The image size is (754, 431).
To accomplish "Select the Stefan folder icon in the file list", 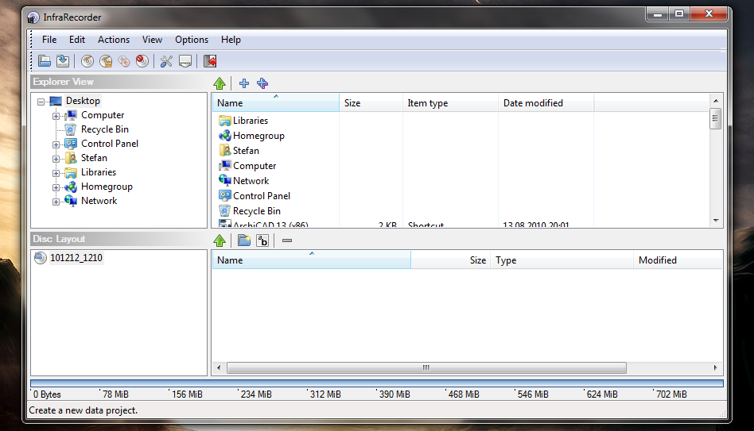I will pos(224,150).
